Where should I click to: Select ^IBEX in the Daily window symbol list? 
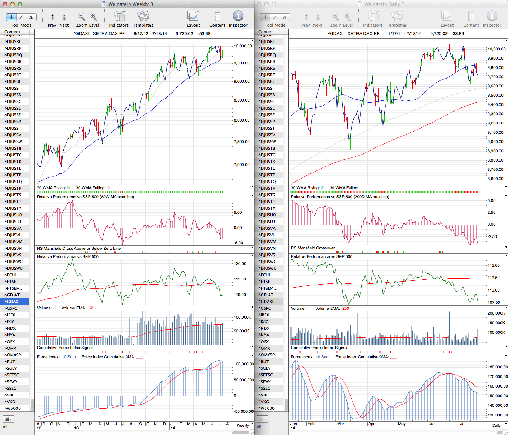tap(269, 315)
